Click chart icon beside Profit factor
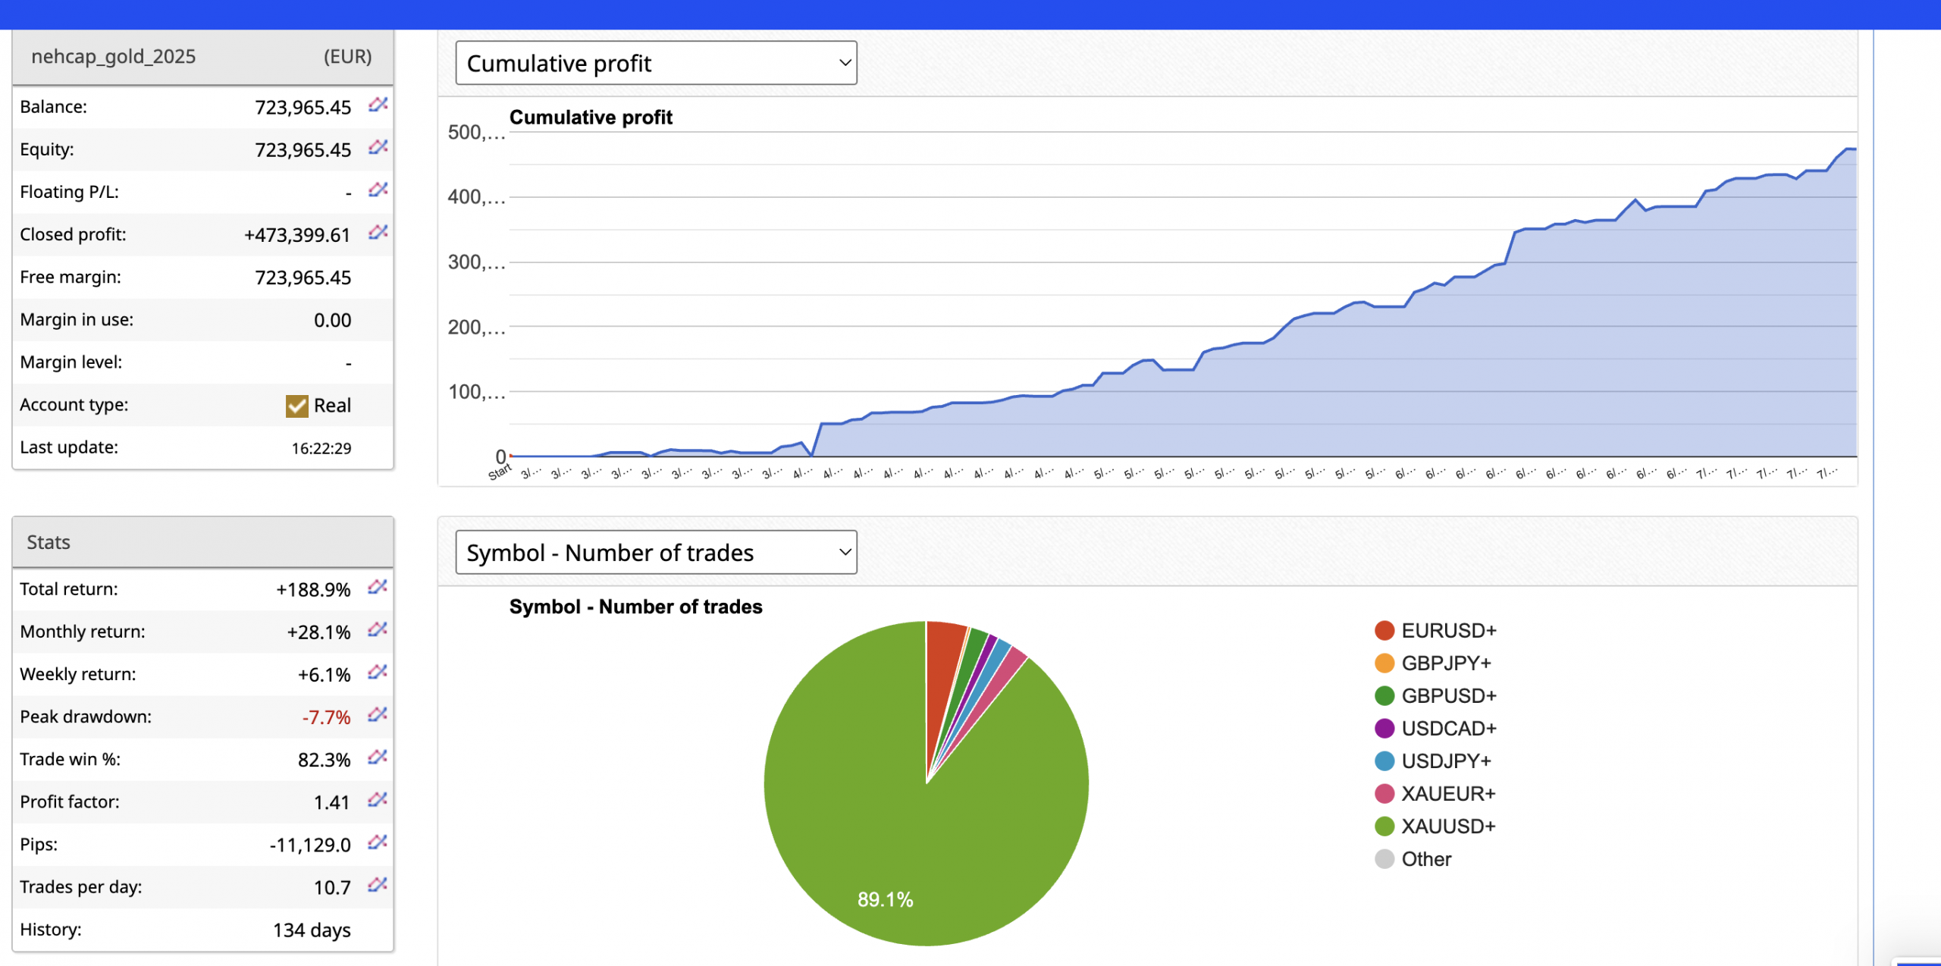 click(x=378, y=799)
